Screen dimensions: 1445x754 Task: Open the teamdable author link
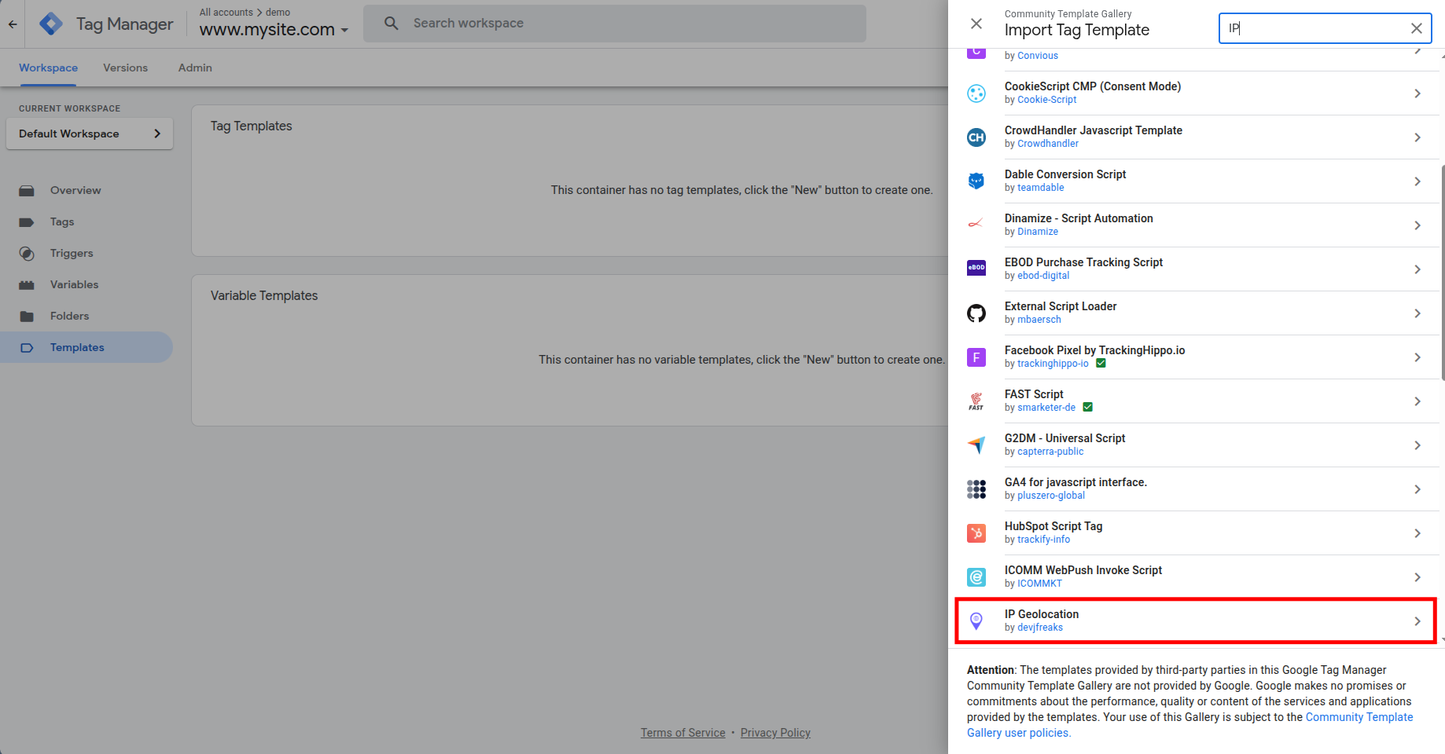[x=1040, y=188]
